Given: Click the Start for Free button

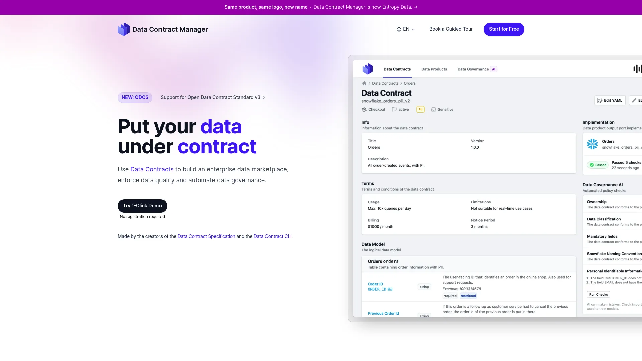Looking at the screenshot, I should 504,29.
